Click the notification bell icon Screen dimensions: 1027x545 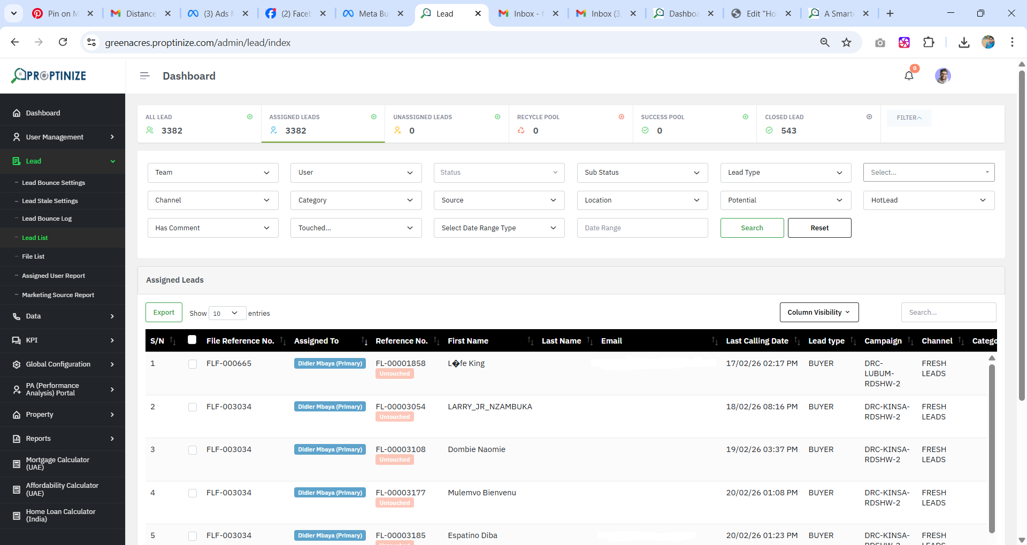909,76
